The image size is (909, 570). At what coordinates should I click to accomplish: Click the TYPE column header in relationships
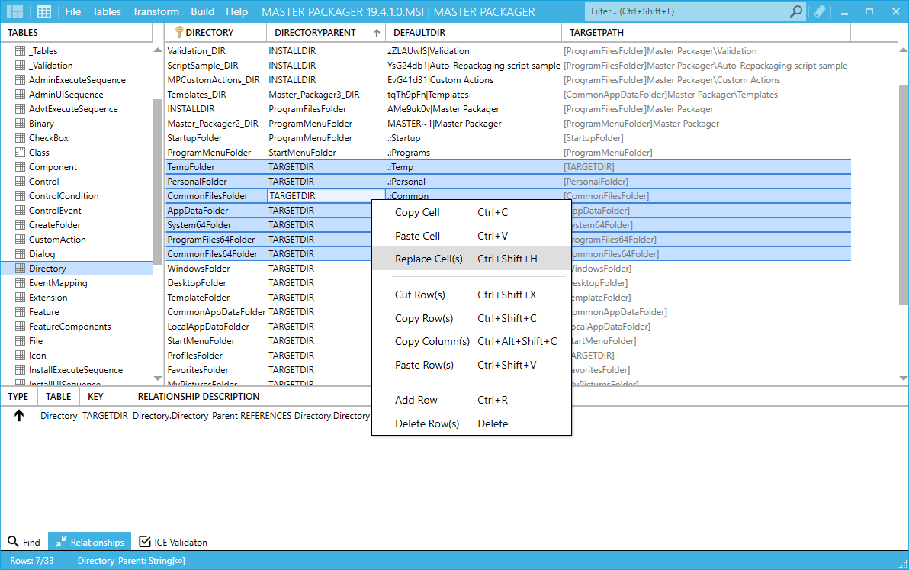18,397
